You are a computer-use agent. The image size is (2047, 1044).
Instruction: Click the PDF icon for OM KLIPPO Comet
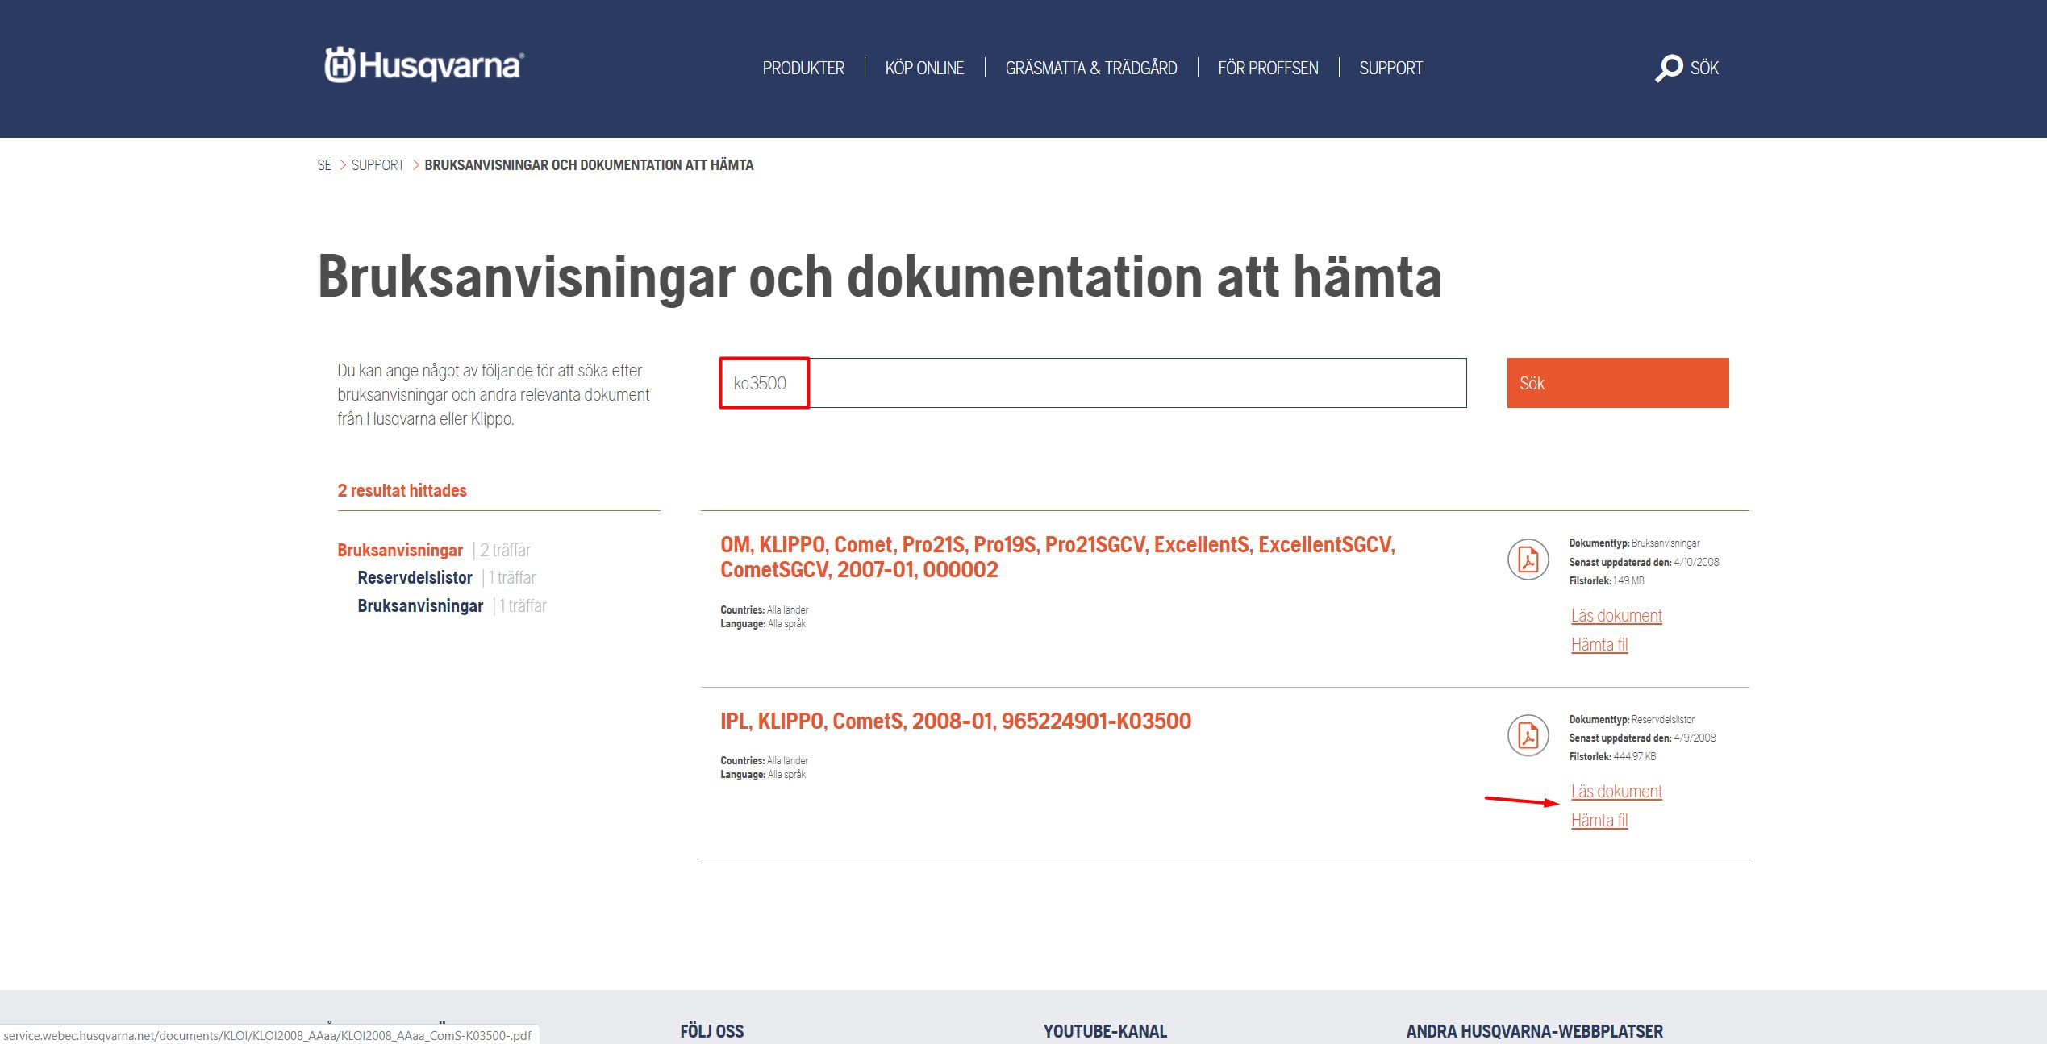click(1528, 559)
